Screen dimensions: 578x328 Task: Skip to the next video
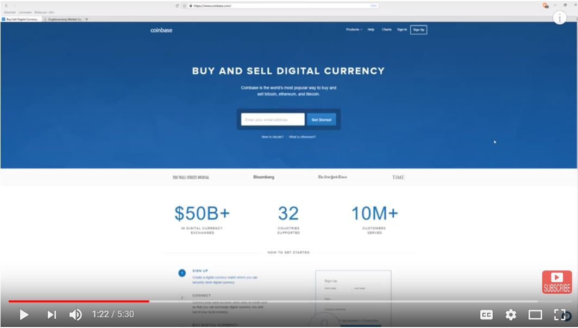52,315
